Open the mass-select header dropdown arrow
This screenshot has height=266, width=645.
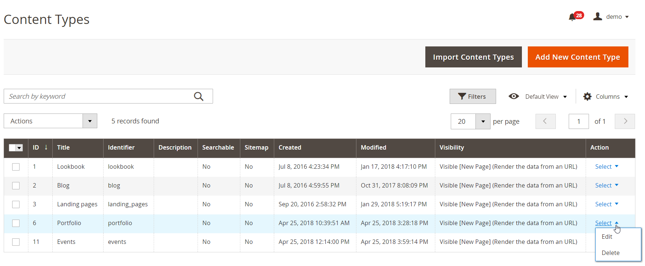(x=20, y=148)
